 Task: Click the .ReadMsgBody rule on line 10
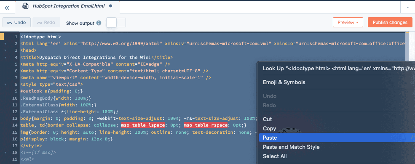56,98
